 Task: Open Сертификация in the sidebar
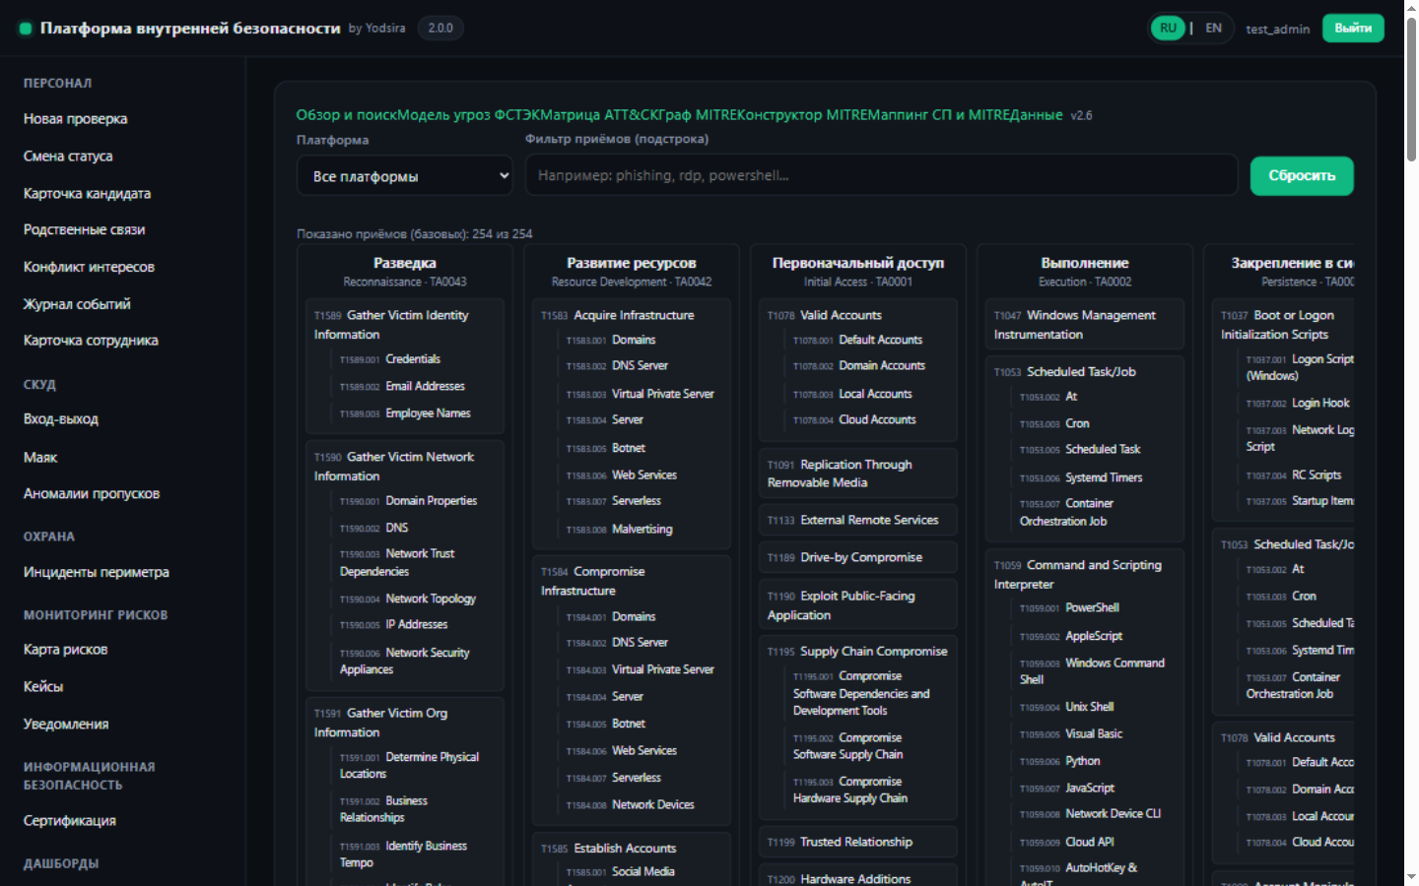70,821
